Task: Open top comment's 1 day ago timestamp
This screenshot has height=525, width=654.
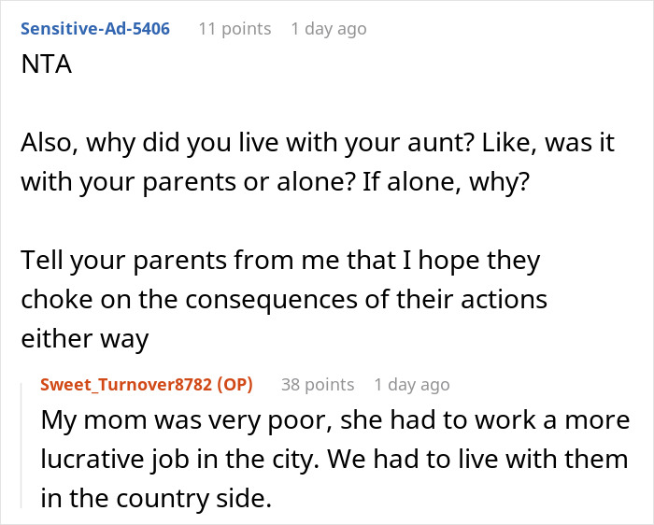Action: coord(329,29)
